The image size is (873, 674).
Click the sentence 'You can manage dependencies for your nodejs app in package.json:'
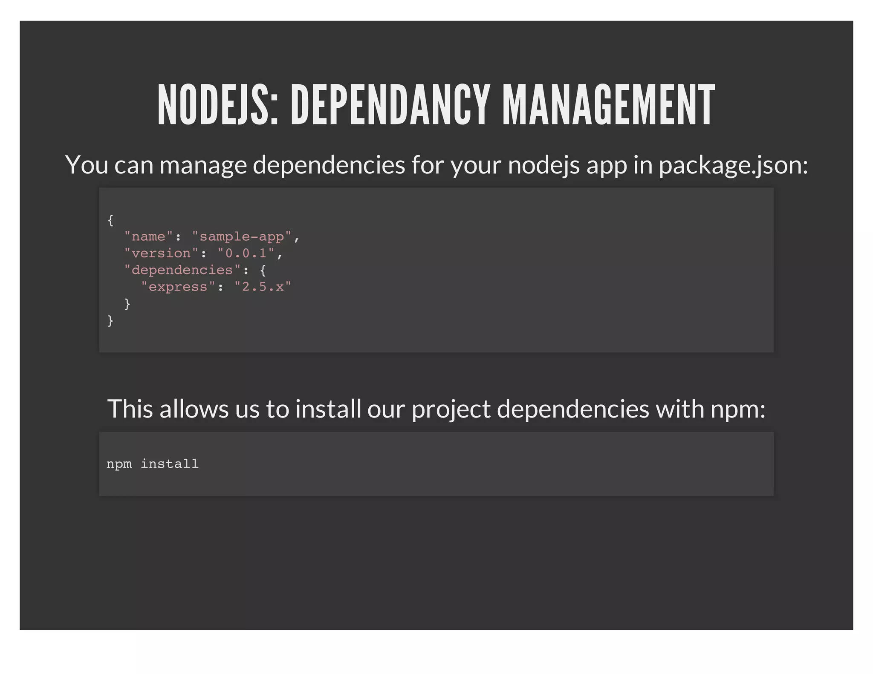click(436, 165)
